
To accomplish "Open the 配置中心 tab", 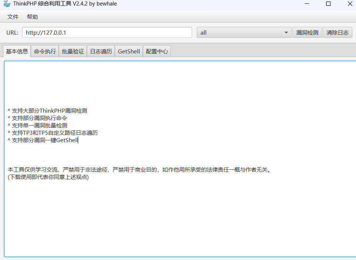I will pyautogui.click(x=157, y=51).
